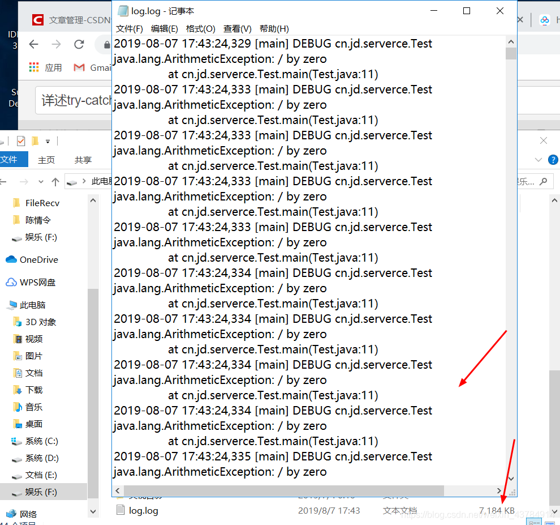
Task: Click the Notepad horizontal scrollbar thumb
Action: [284, 490]
